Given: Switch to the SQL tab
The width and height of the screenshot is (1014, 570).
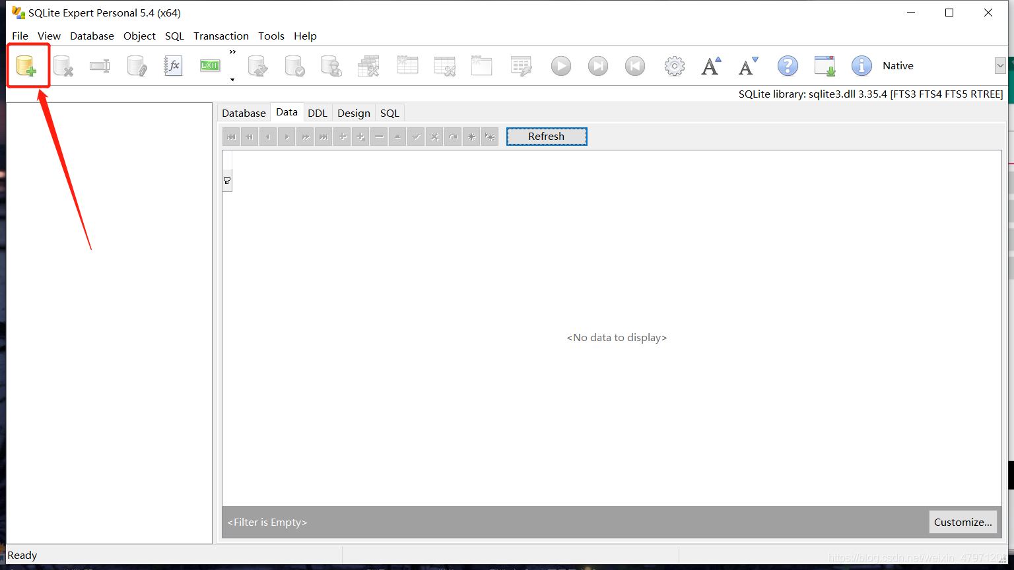Looking at the screenshot, I should 389,113.
